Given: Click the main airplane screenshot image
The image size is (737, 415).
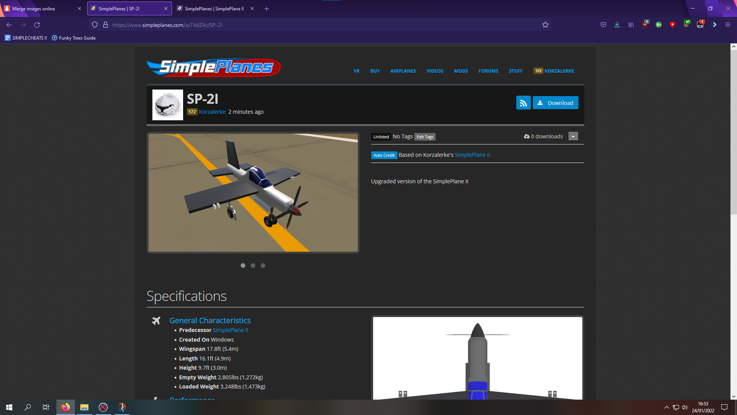Looking at the screenshot, I should (x=253, y=193).
